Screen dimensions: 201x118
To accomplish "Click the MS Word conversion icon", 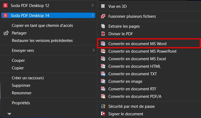I will click(x=103, y=44).
